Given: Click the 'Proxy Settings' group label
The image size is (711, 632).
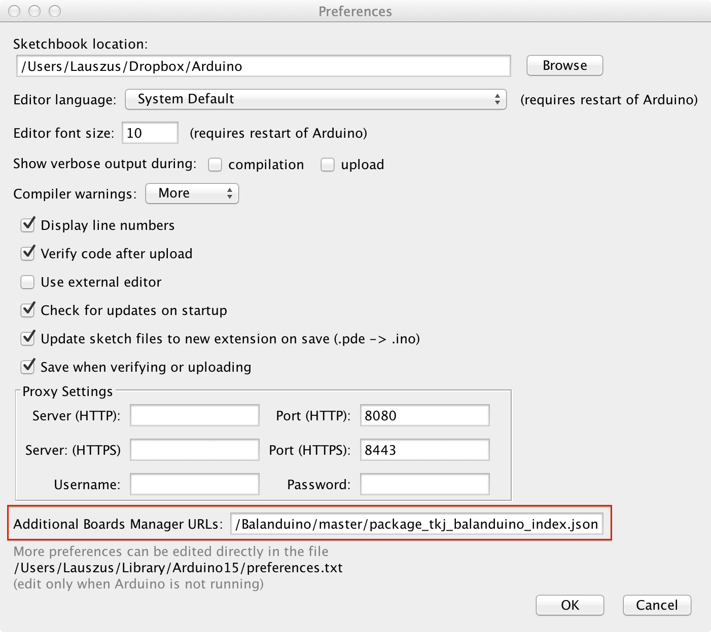Looking at the screenshot, I should point(67,391).
